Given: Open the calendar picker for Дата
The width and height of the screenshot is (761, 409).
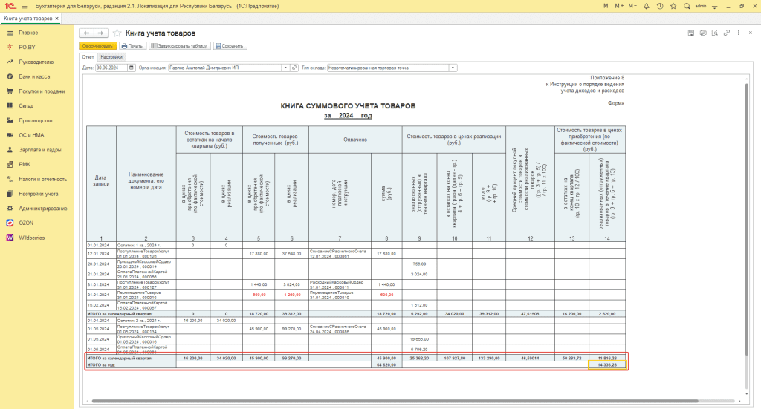Looking at the screenshot, I should coord(132,68).
